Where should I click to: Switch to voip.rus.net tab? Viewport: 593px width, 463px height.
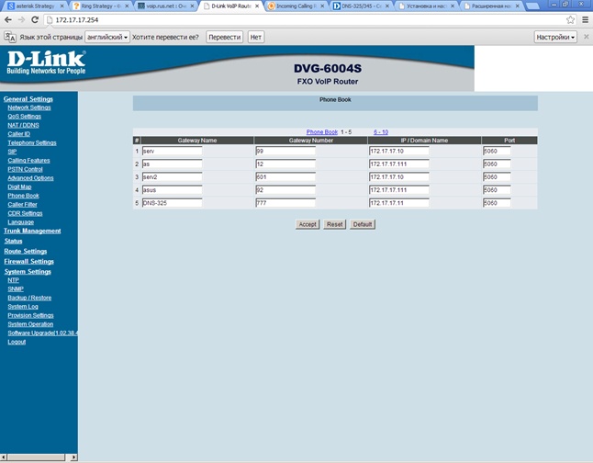click(x=165, y=6)
